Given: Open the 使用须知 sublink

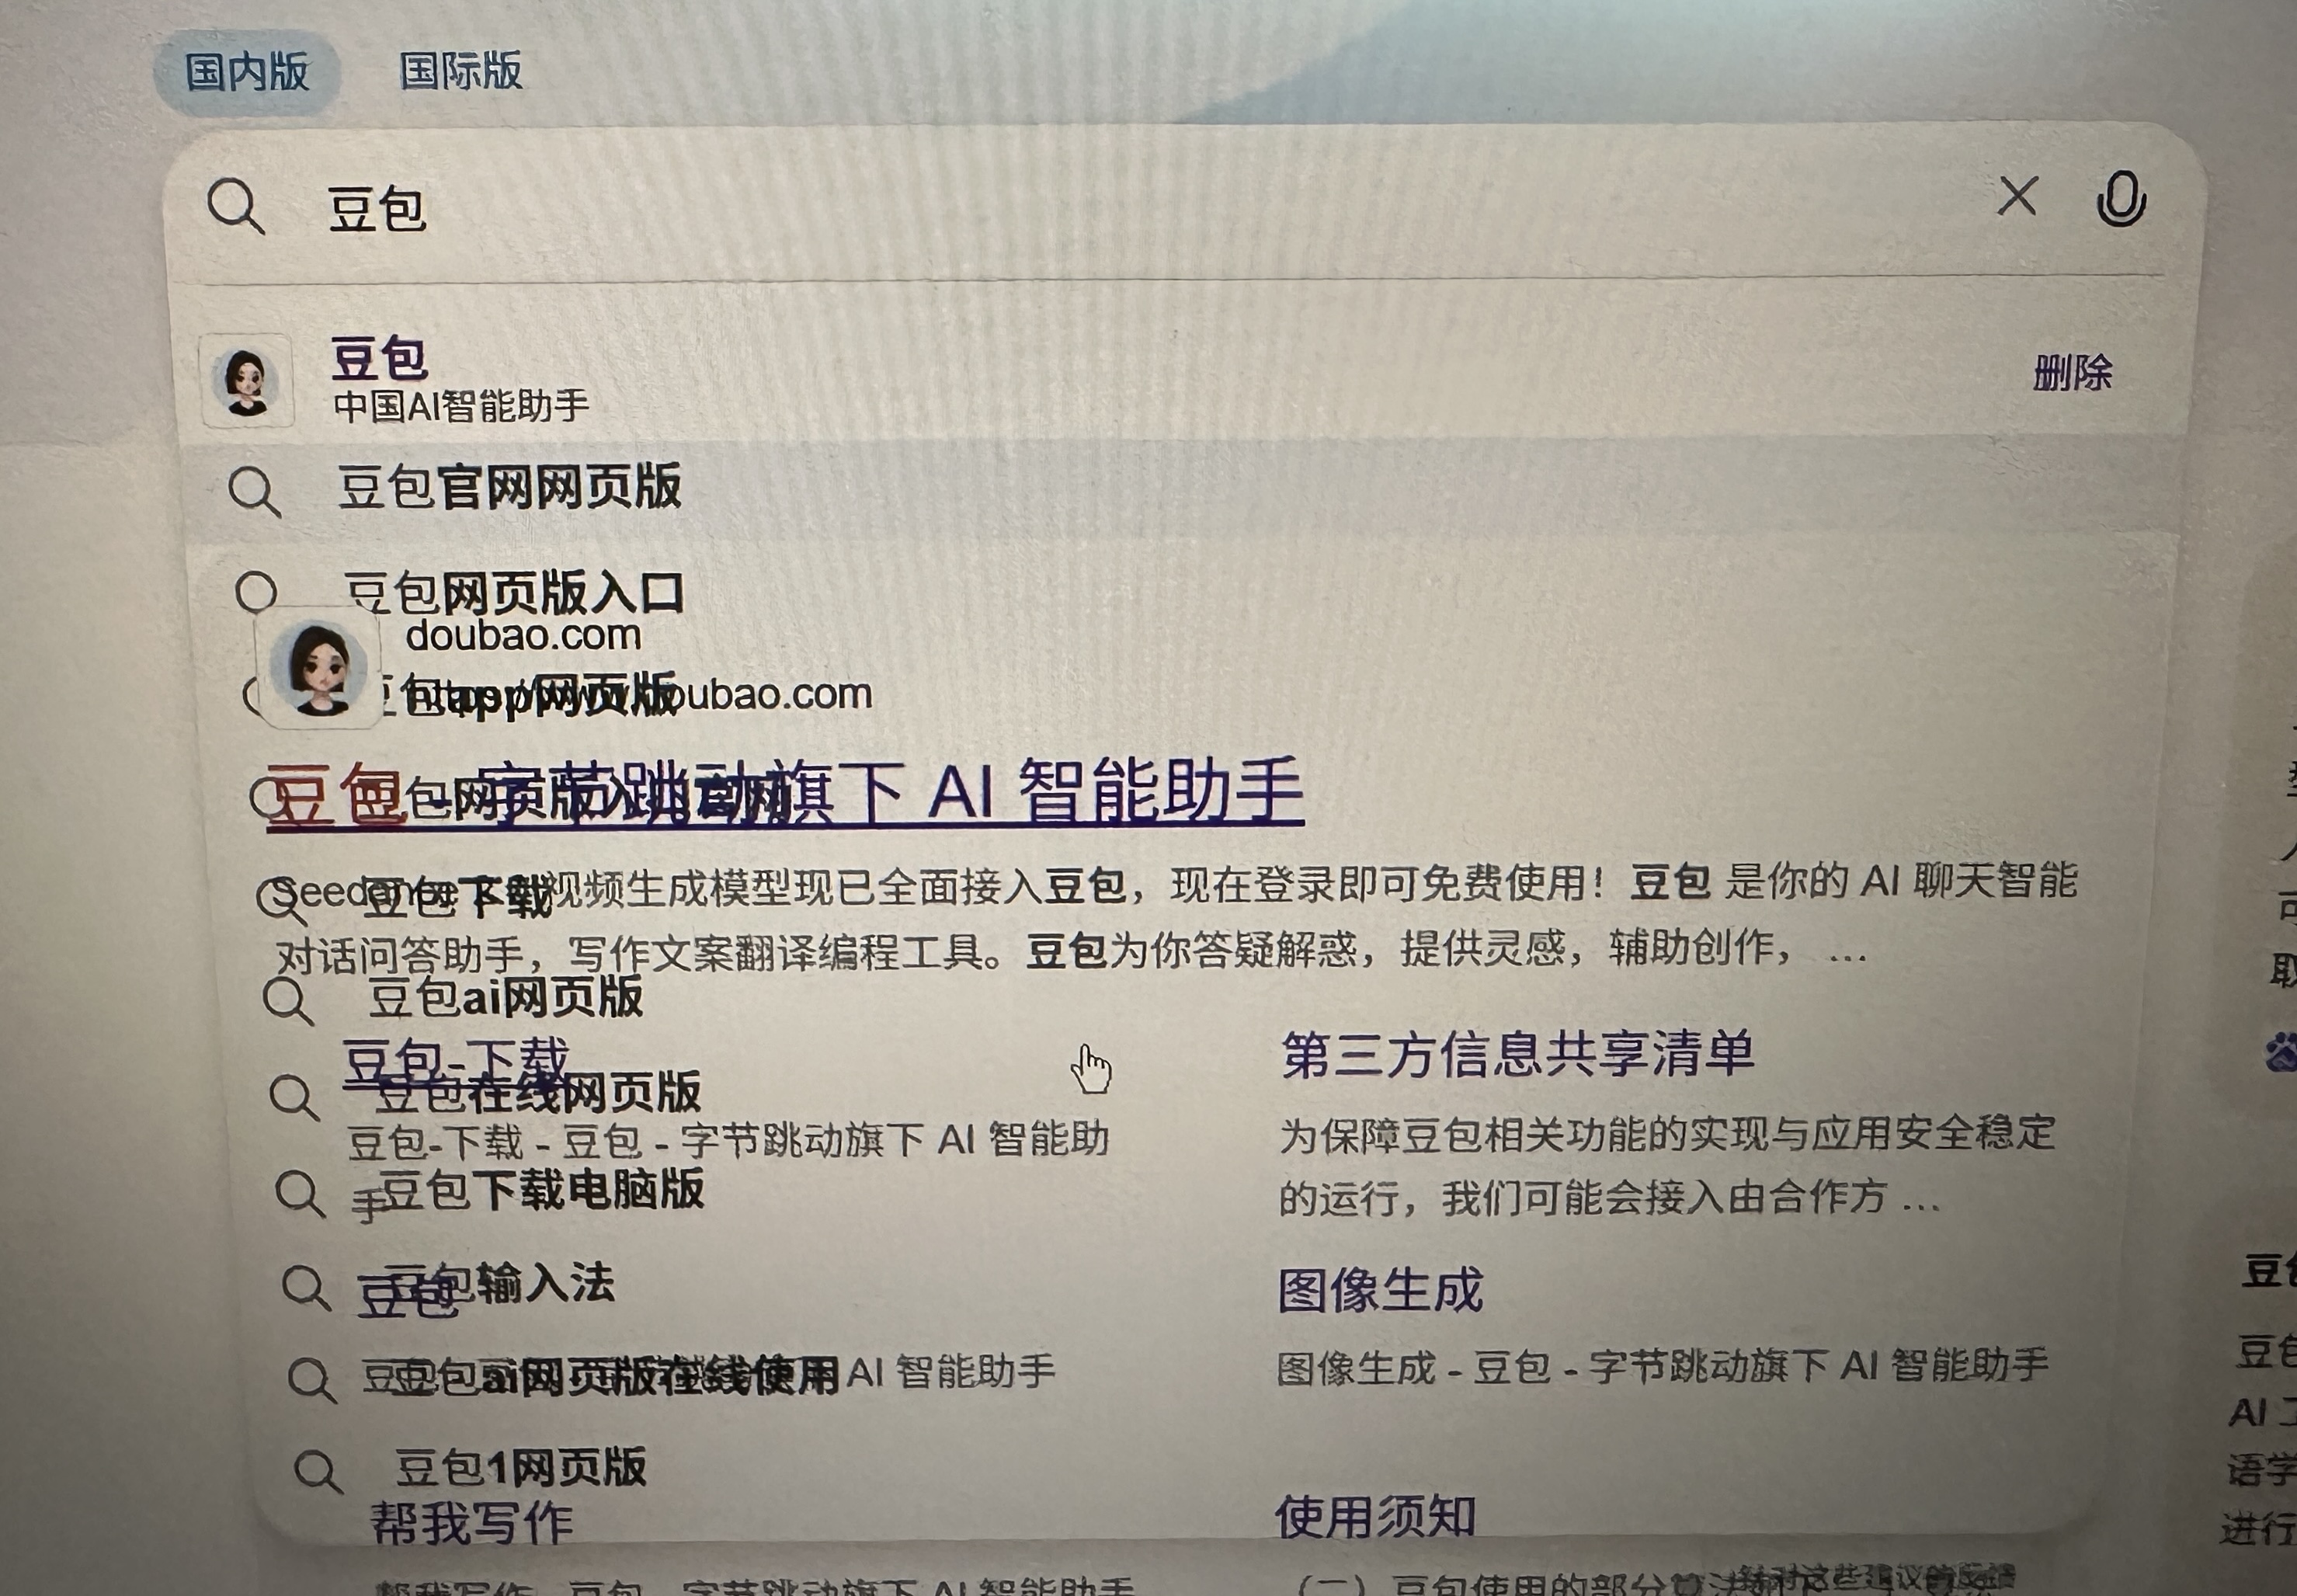Looking at the screenshot, I should [1375, 1516].
